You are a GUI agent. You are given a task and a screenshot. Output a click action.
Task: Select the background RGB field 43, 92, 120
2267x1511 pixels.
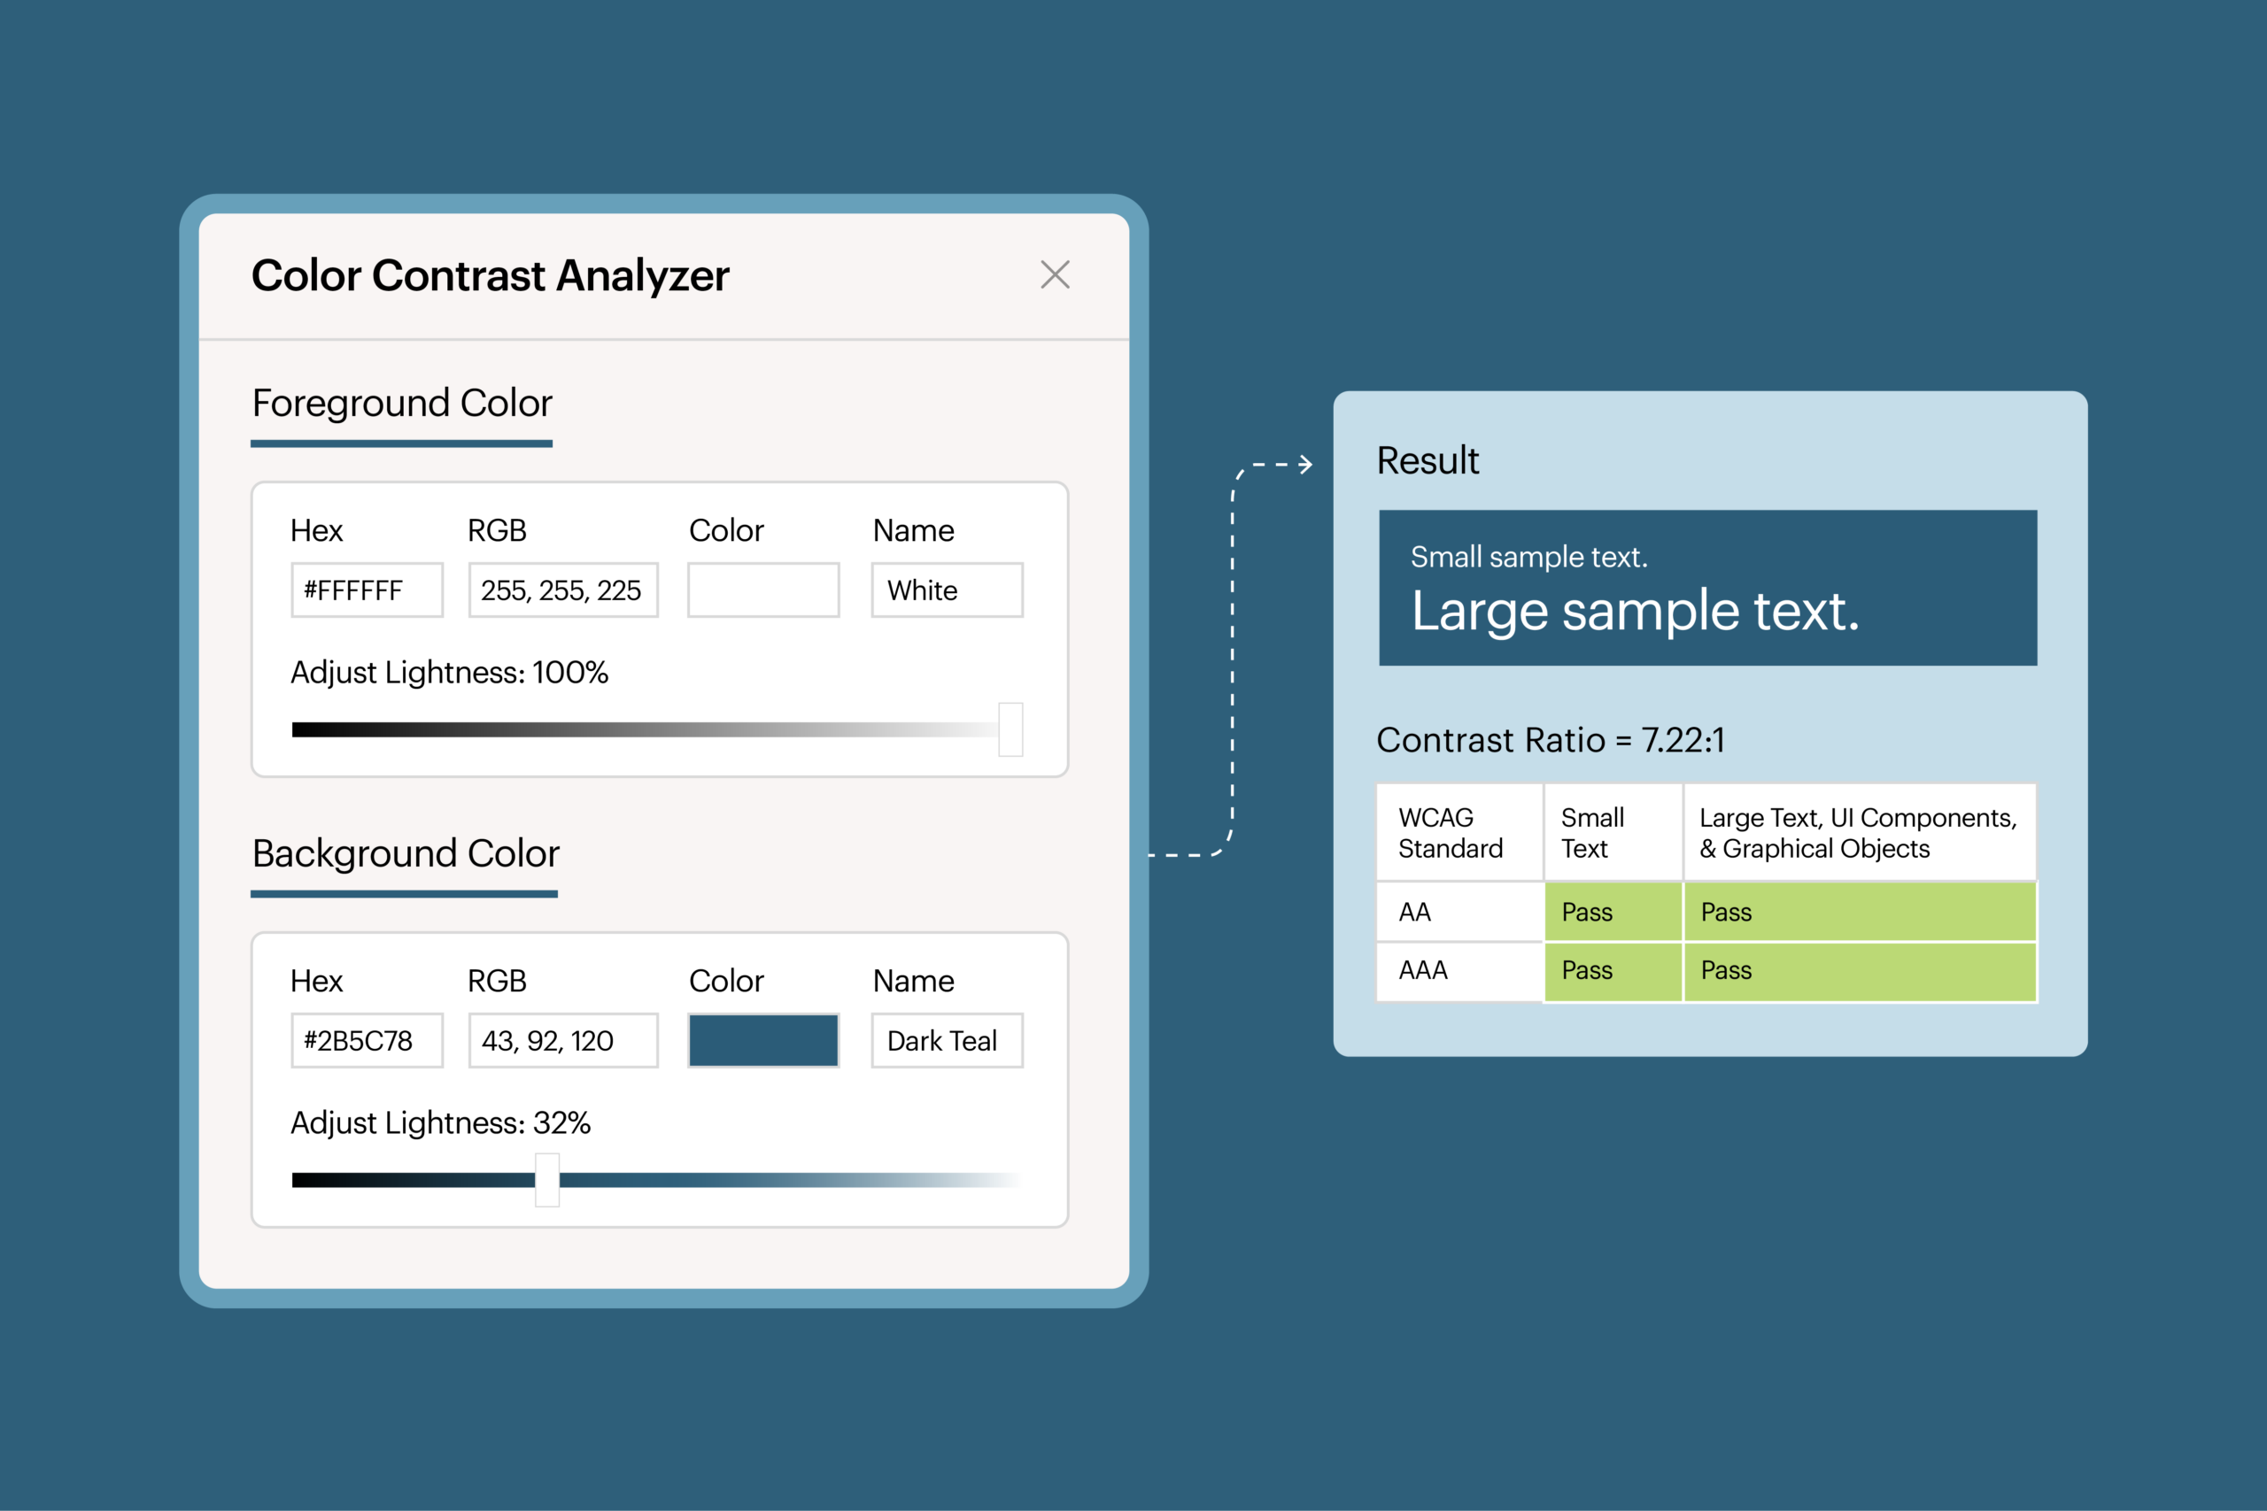pos(562,1041)
